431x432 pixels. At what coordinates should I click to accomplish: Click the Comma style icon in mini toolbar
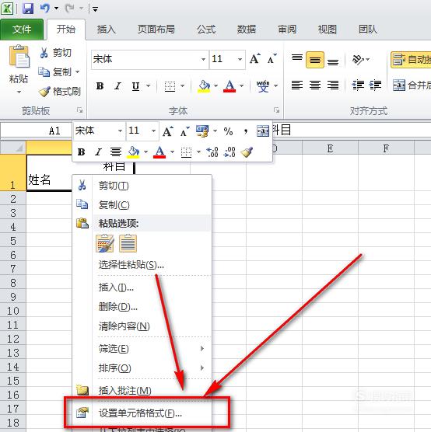coord(246,131)
